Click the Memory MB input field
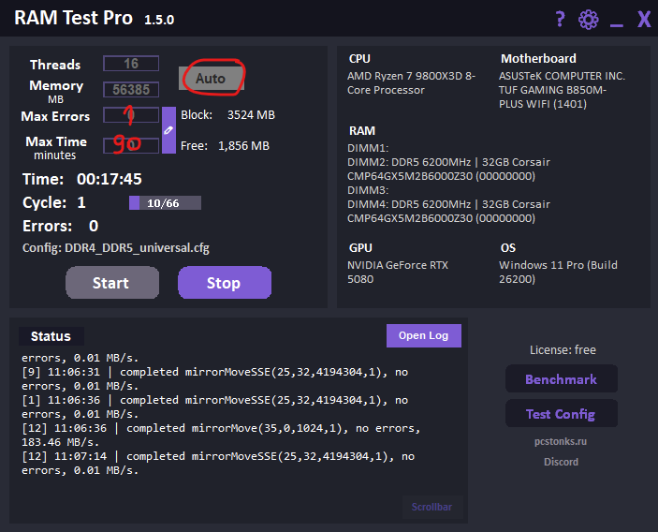658x532 pixels. click(131, 89)
